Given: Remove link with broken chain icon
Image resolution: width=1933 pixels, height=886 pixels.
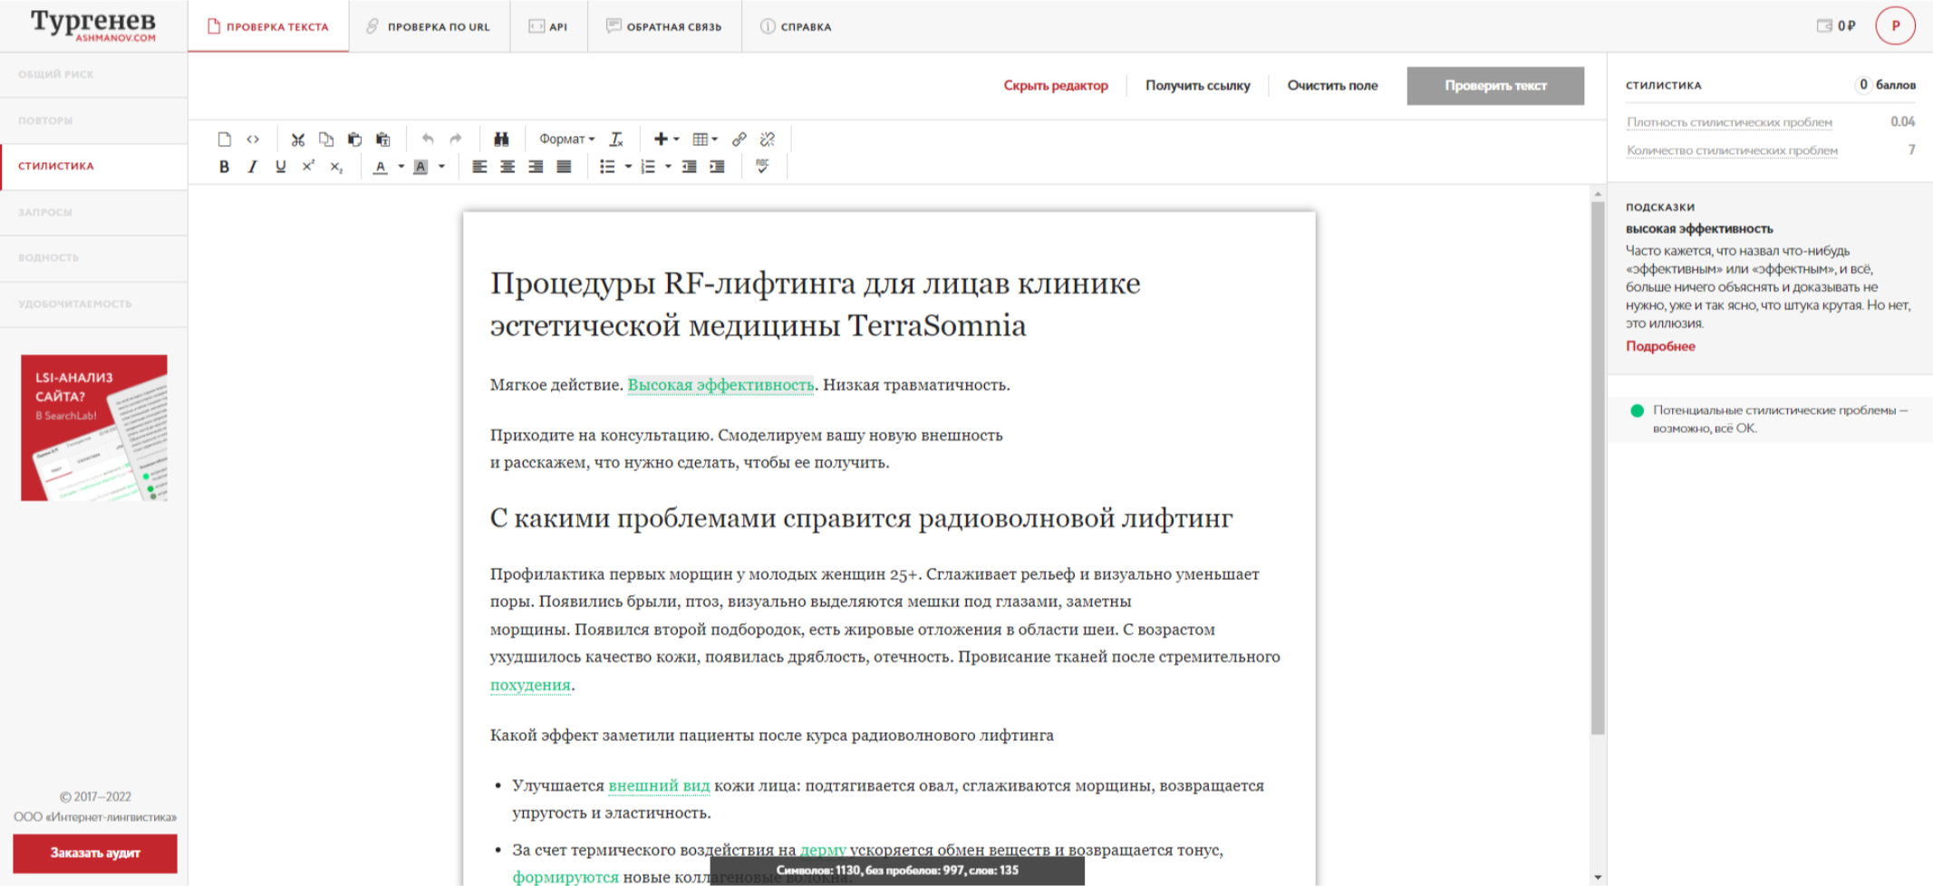Looking at the screenshot, I should coord(768,139).
